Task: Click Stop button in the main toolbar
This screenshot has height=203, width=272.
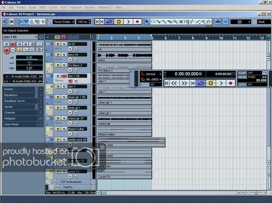Action: pyautogui.click(x=119, y=22)
